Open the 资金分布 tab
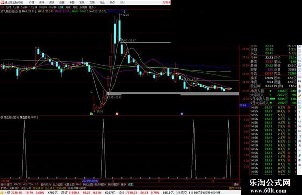 point(26,188)
